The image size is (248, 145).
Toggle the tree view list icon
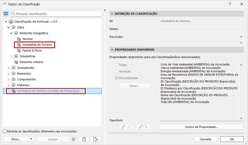point(6,14)
